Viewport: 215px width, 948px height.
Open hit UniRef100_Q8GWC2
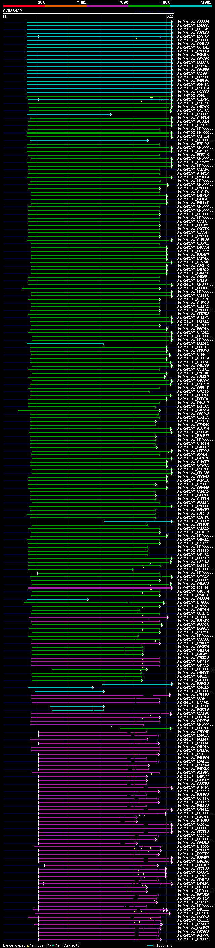(193, 33)
